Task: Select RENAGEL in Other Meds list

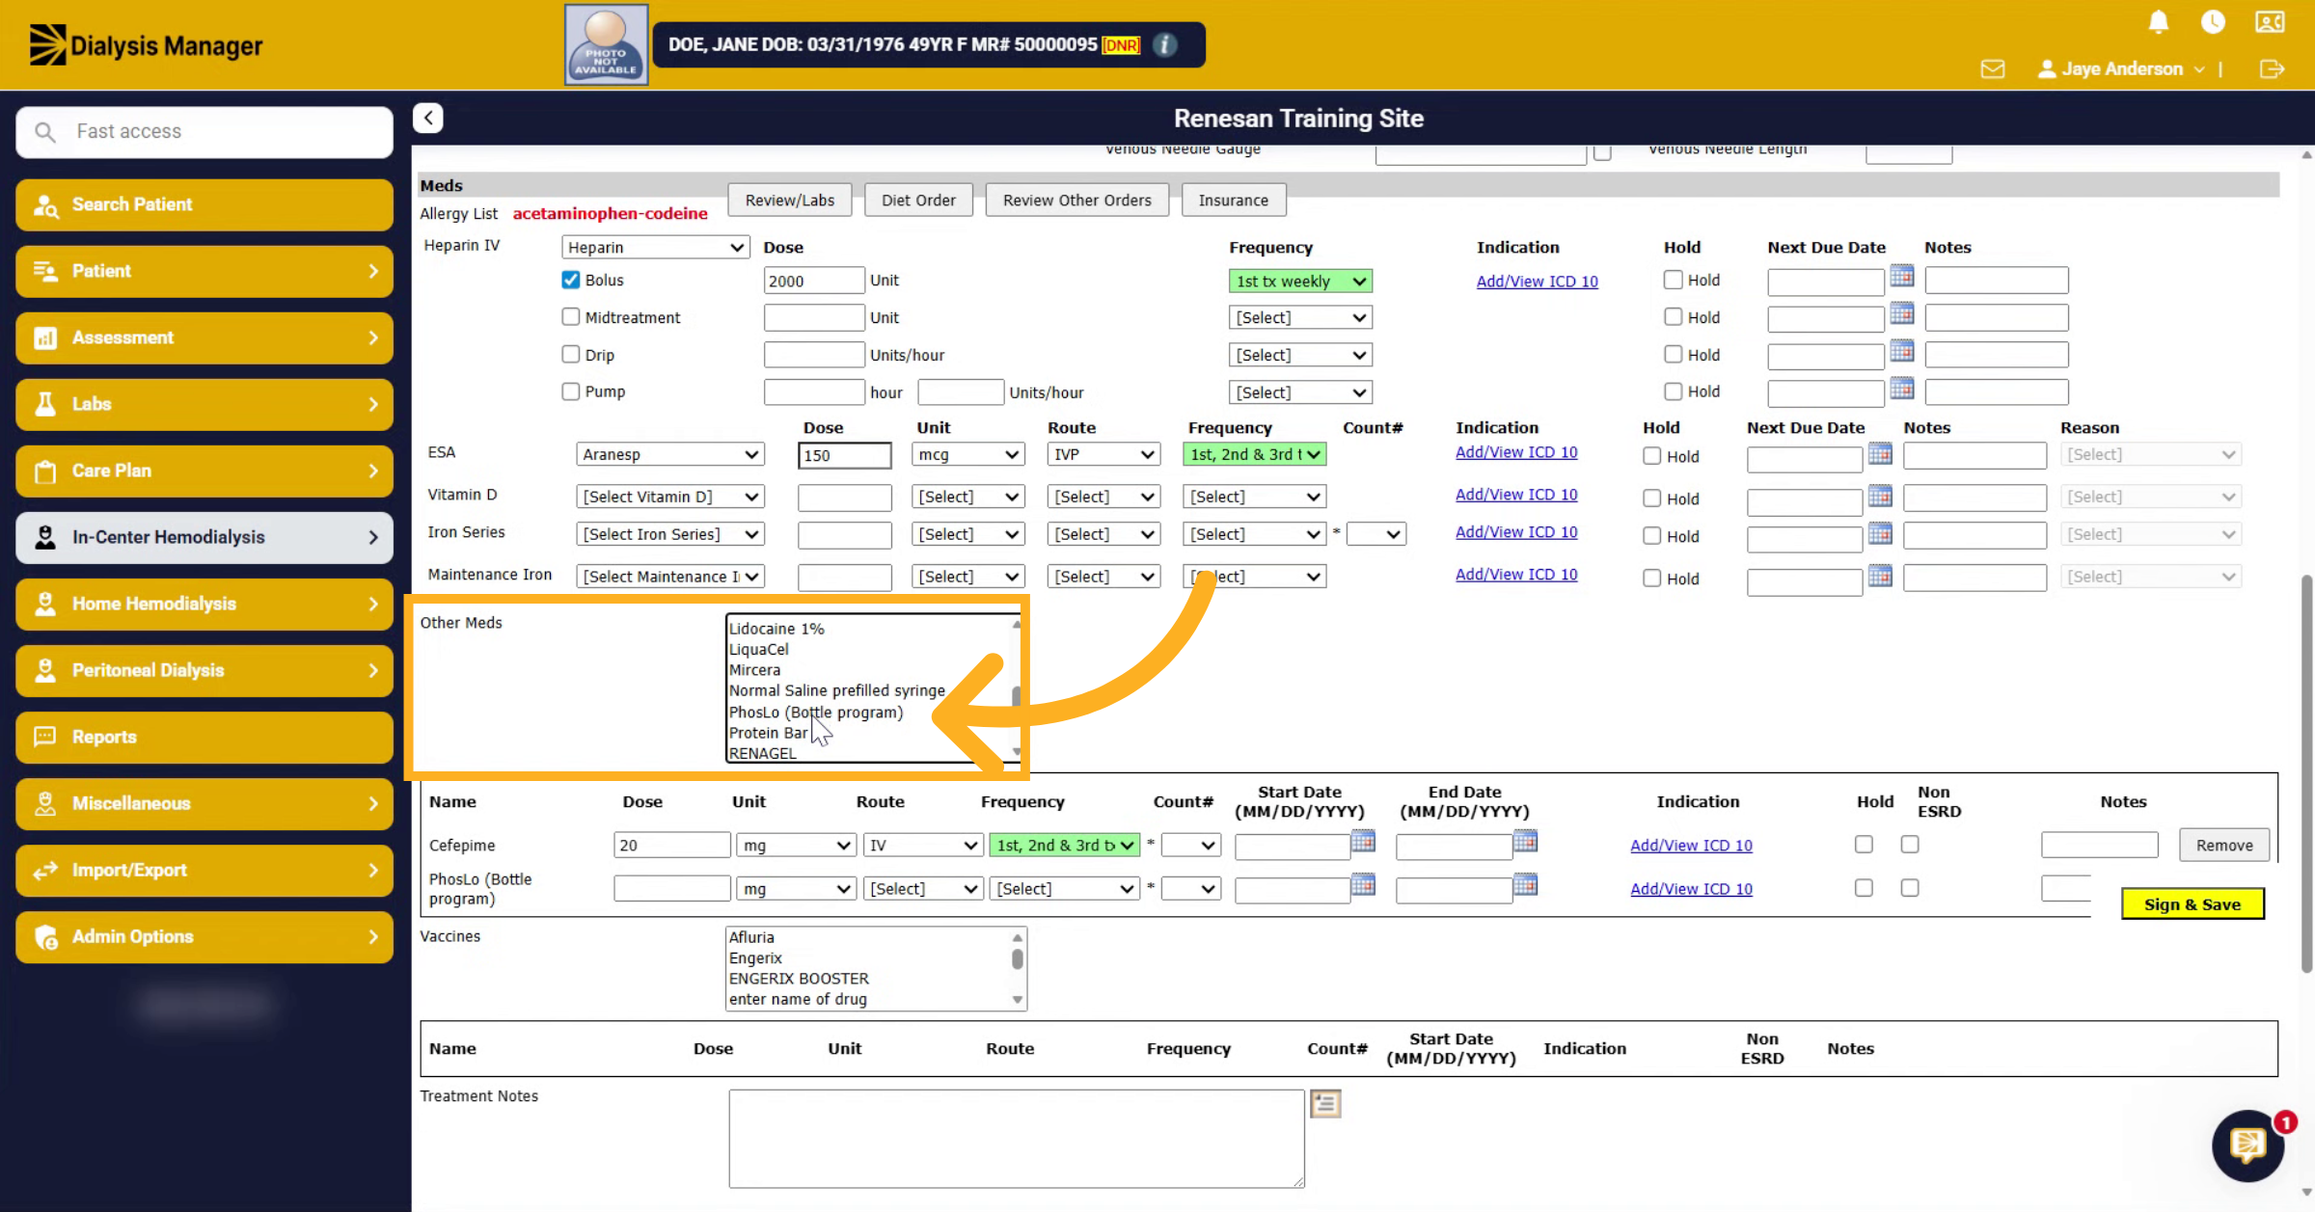Action: pyautogui.click(x=763, y=753)
